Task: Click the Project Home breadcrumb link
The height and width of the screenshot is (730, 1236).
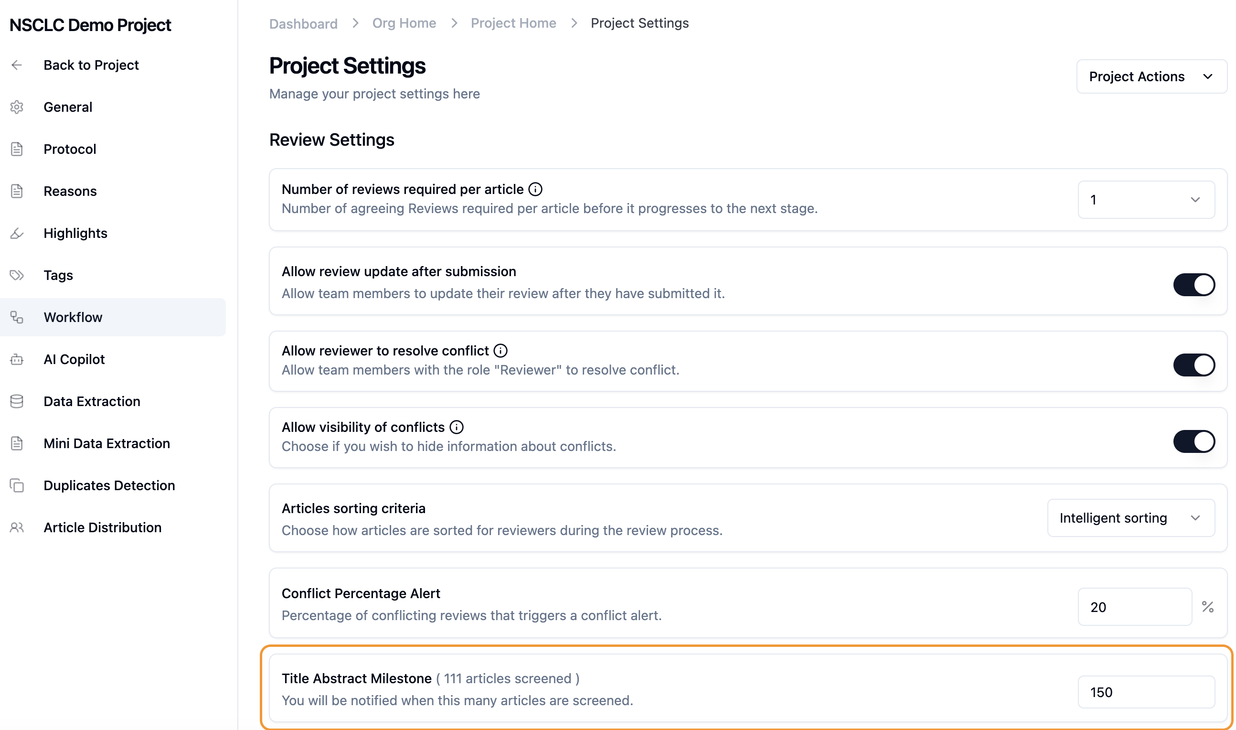Action: click(513, 23)
